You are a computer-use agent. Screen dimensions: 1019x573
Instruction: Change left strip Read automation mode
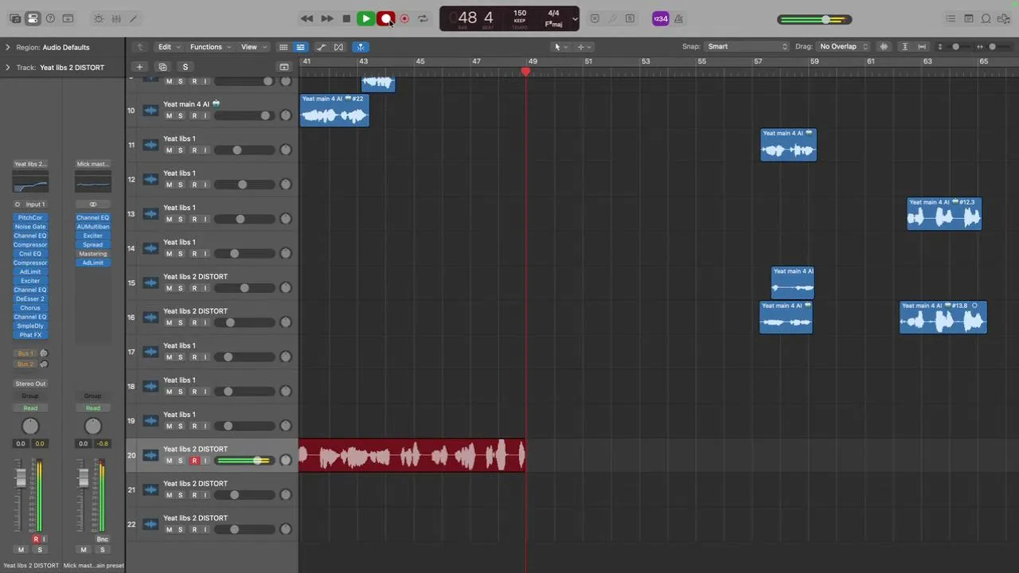30,408
